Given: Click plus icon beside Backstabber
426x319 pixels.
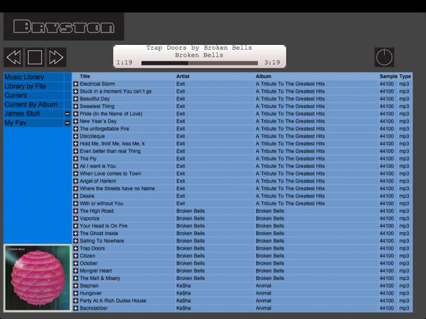Looking at the screenshot, I should 76,308.
